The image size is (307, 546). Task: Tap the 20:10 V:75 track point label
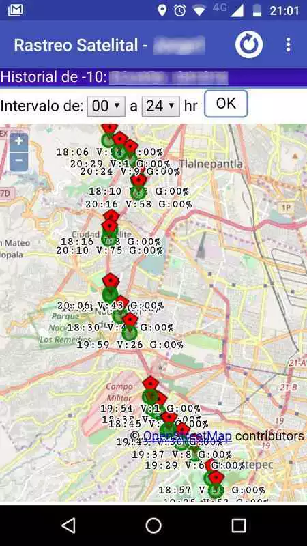coord(109,250)
